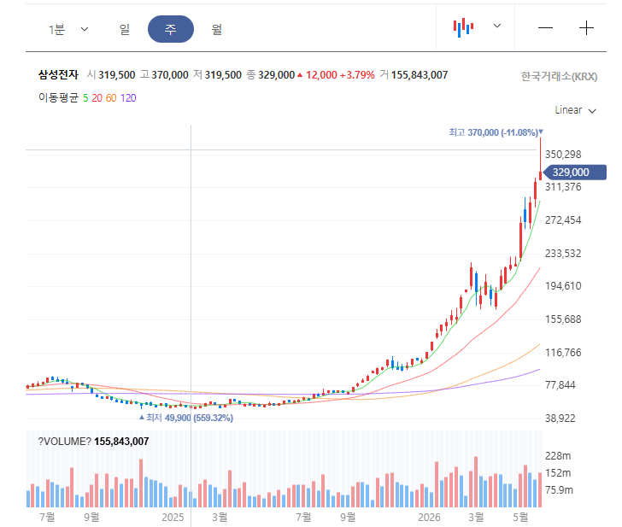This screenshot has height=527, width=622.
Task: Switch to the 일 daily chart tab
Action: (x=125, y=29)
